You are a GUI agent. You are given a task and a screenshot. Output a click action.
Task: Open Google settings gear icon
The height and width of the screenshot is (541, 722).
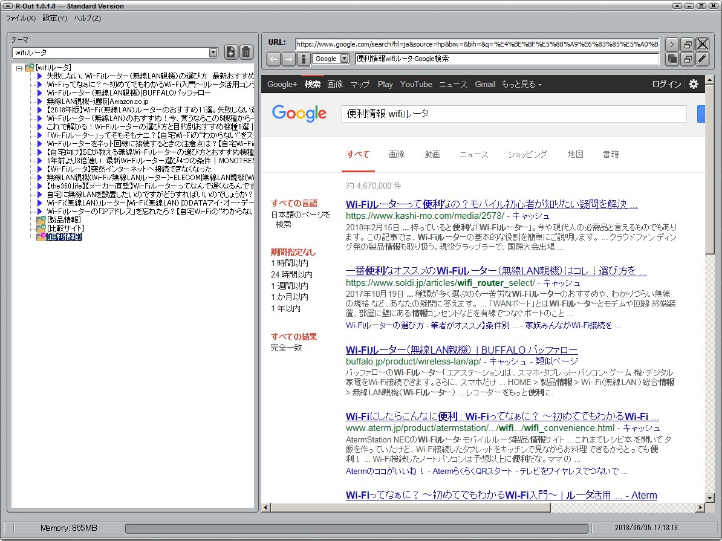pyautogui.click(x=694, y=84)
